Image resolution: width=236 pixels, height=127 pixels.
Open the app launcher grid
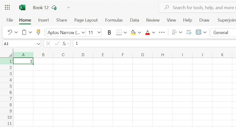coord(7,7)
